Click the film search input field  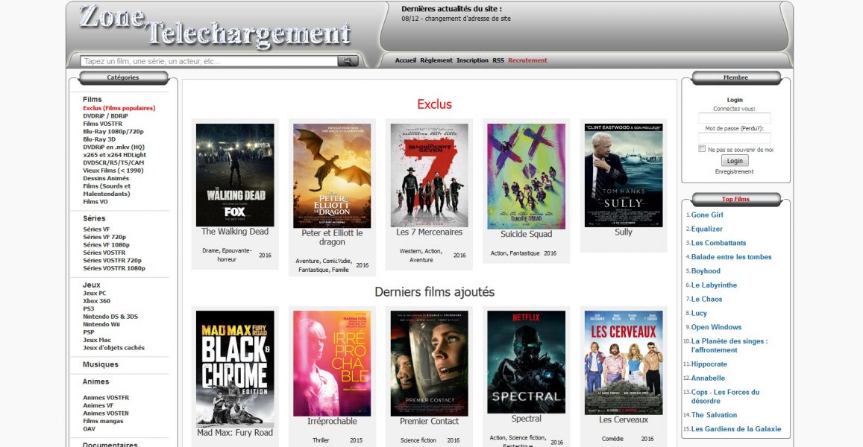[209, 61]
